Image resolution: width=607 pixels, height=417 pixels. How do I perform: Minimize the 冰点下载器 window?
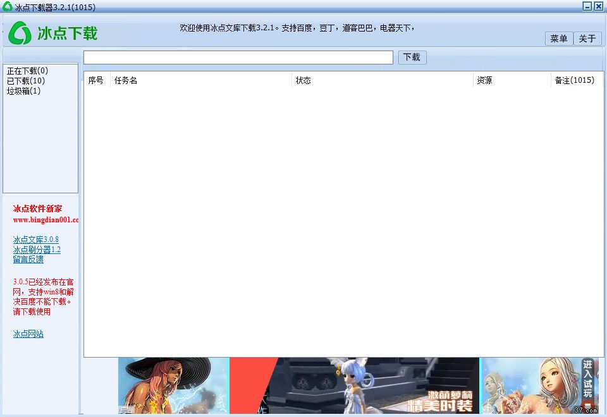(x=587, y=6)
